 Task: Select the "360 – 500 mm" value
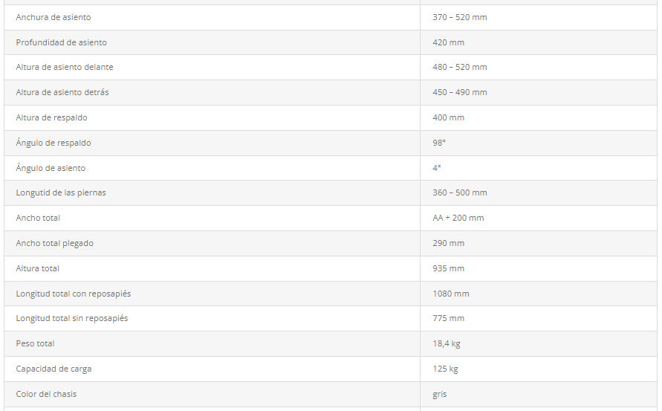pyautogui.click(x=460, y=192)
